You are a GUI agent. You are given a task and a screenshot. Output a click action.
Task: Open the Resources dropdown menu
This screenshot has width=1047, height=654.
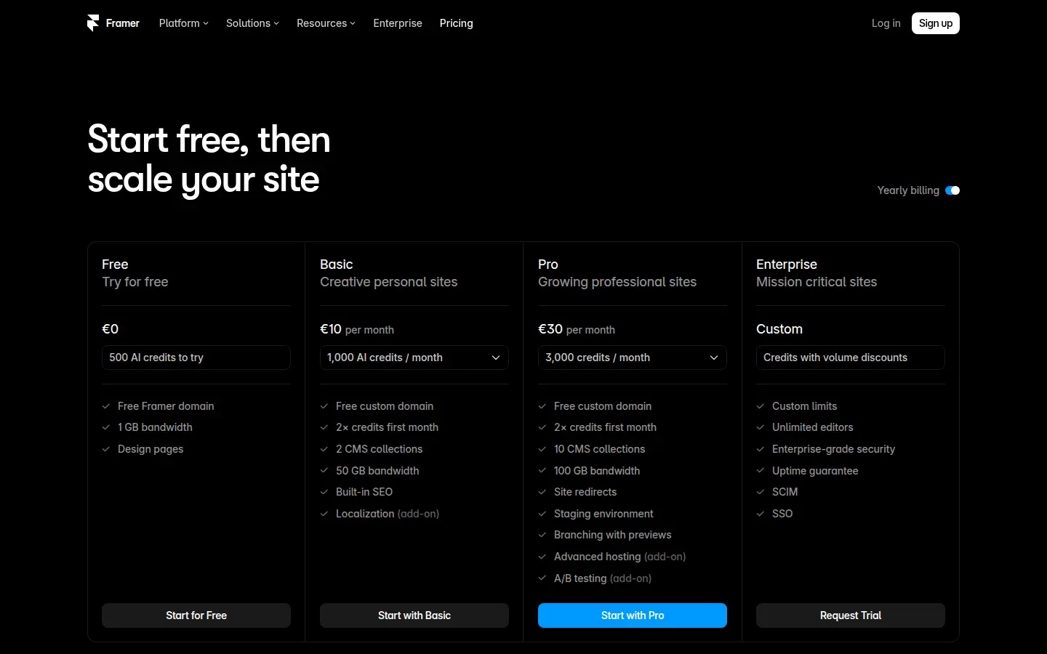(x=326, y=23)
